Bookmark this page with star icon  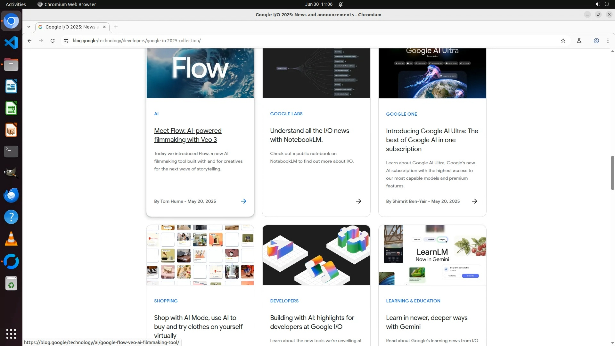click(563, 41)
